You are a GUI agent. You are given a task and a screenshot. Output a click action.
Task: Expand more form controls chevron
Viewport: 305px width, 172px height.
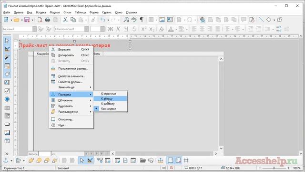coord(7,154)
